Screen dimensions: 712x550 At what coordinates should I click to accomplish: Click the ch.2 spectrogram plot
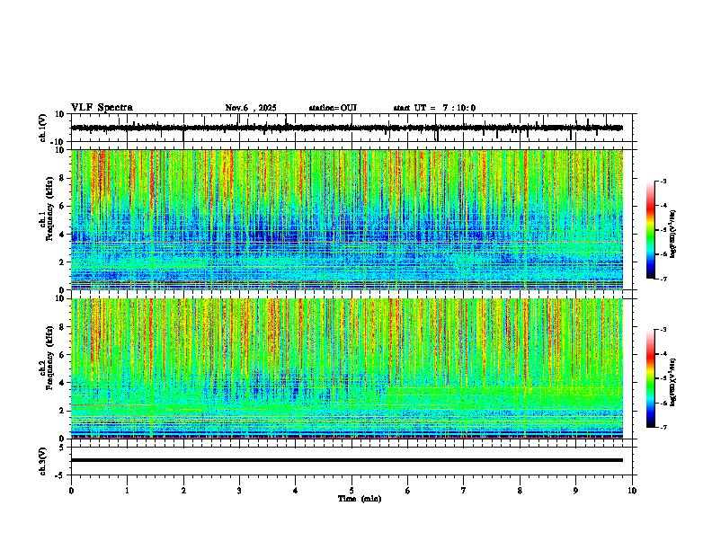tap(347, 368)
